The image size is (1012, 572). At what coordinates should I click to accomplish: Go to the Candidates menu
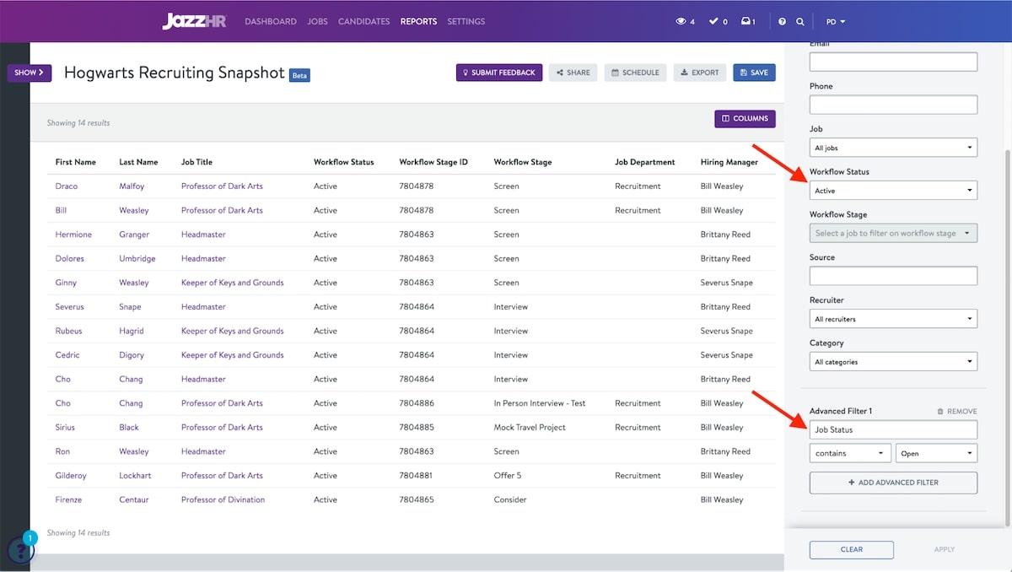pyautogui.click(x=363, y=21)
